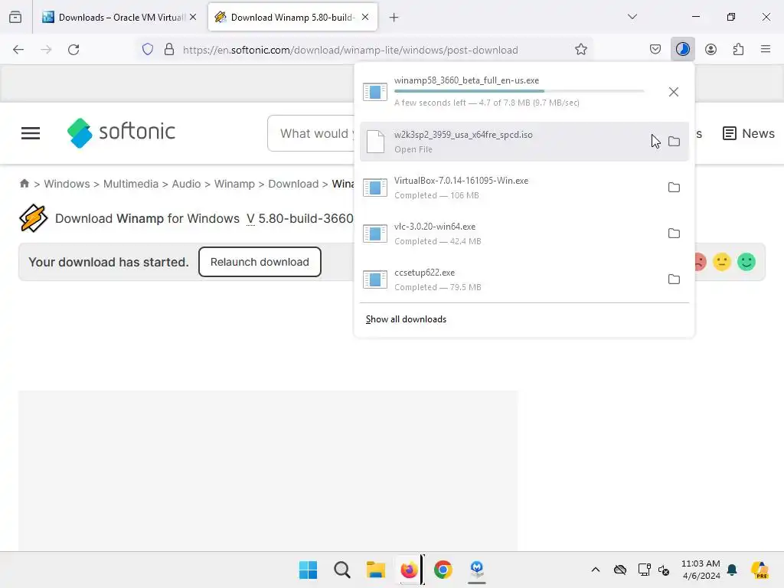
Task: Show ccsetup622.exe in folder
Action: click(x=674, y=279)
